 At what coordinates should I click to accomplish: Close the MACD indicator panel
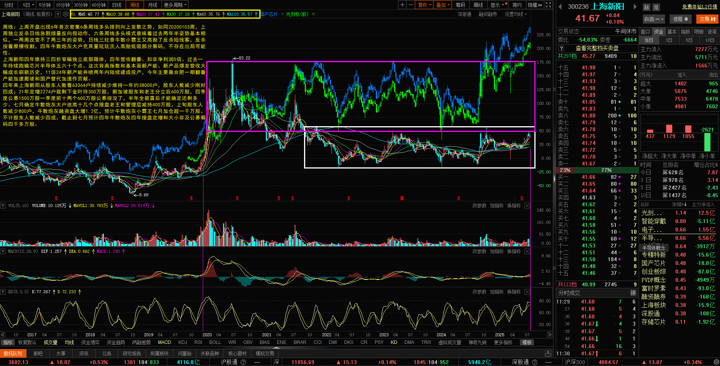coord(527,251)
